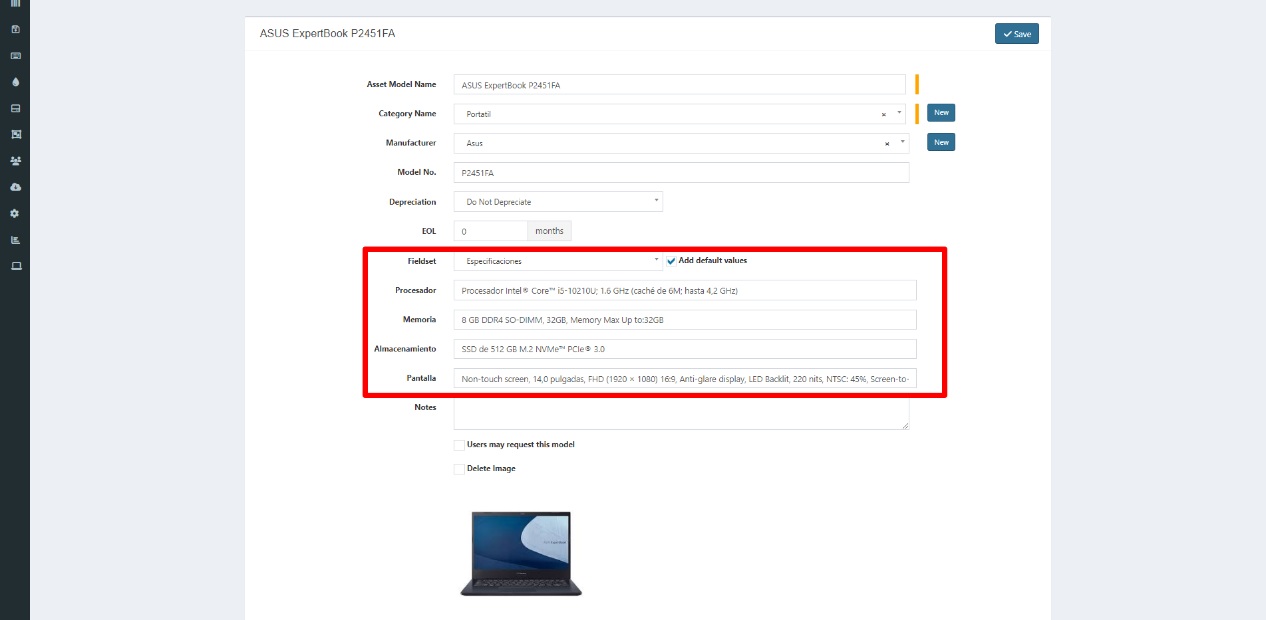1266x620 pixels.
Task: Open Components via the hard drive sidebar icon
Action: 16,108
